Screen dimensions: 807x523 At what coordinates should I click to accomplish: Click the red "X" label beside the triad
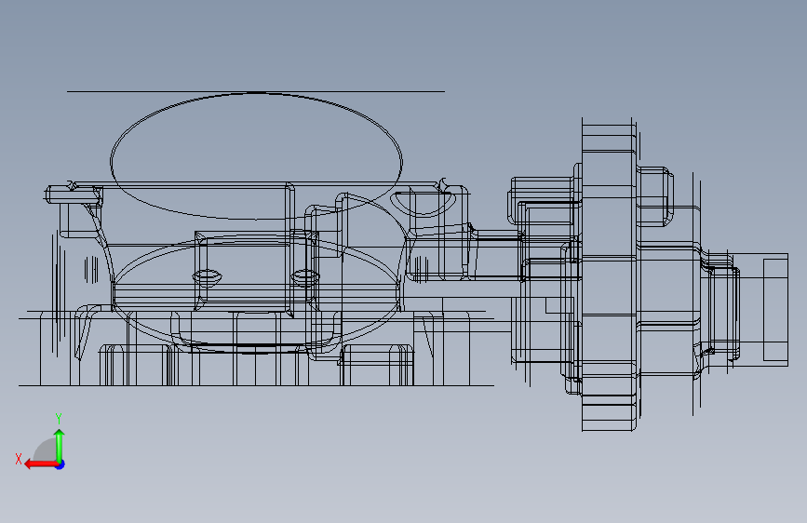[19, 459]
